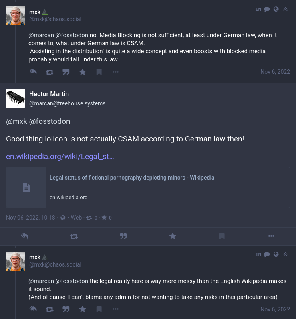Open Hector Martin post's more menu
Image resolution: width=296 pixels, height=319 pixels.
[x=271, y=236]
